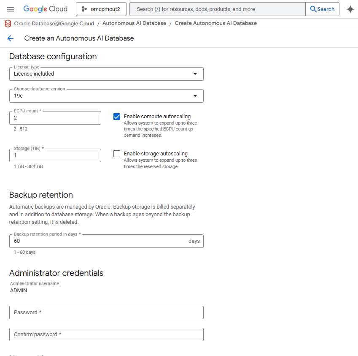This screenshot has width=358, height=356.
Task: Open the navigation hamburger menu
Action: tap(11, 9)
